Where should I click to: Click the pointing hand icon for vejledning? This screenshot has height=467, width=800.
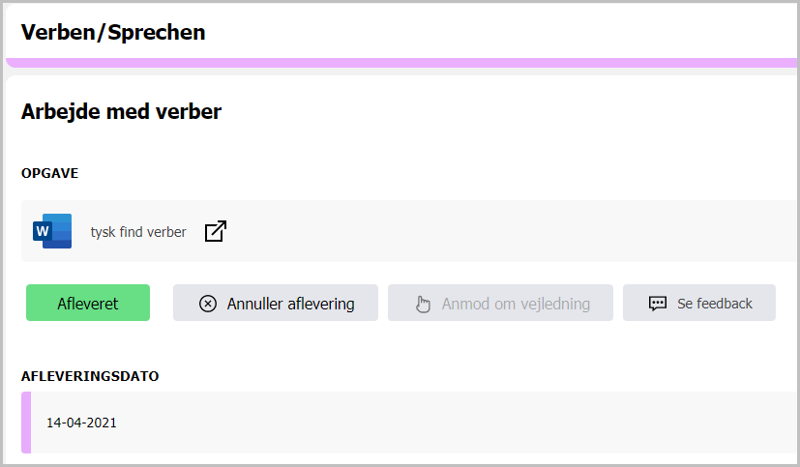423,304
